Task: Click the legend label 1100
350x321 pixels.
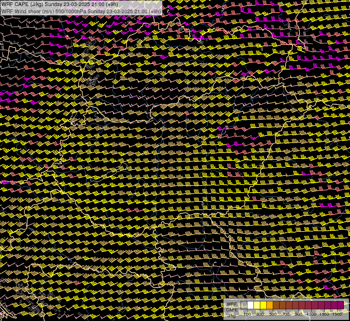Action: [311, 314]
